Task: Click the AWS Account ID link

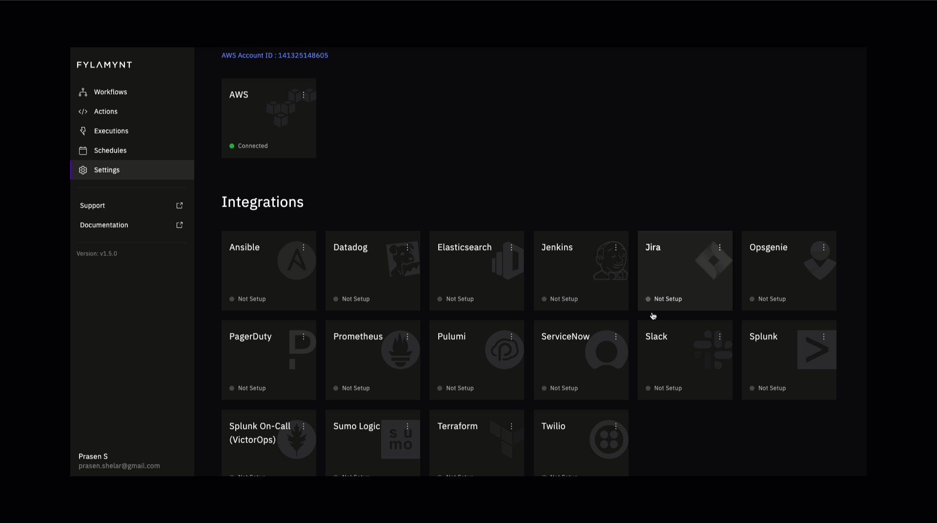Action: (275, 56)
